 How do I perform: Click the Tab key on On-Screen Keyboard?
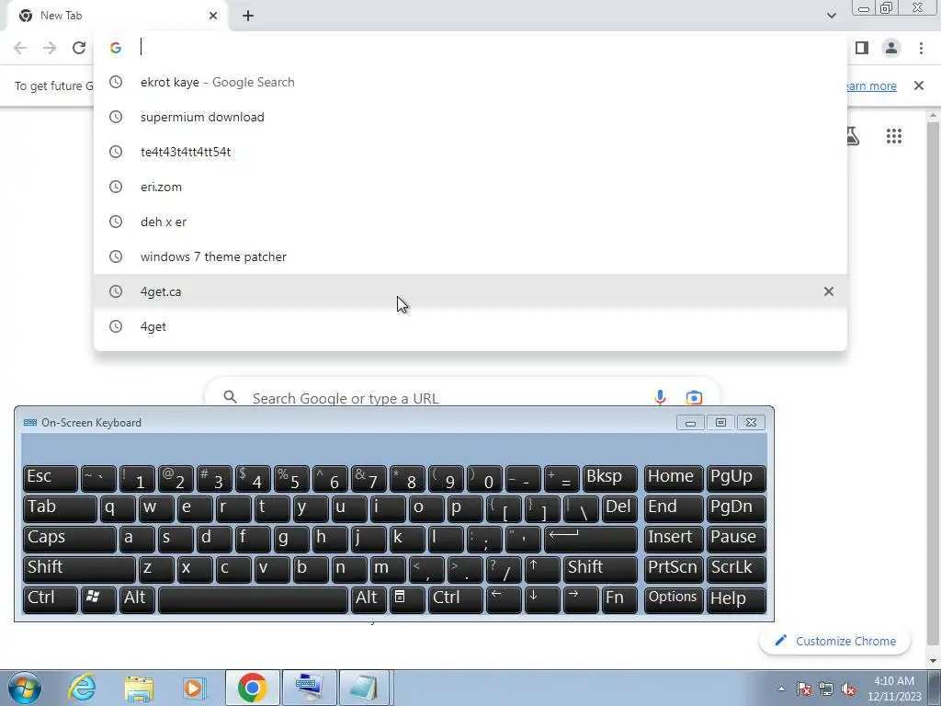point(60,508)
